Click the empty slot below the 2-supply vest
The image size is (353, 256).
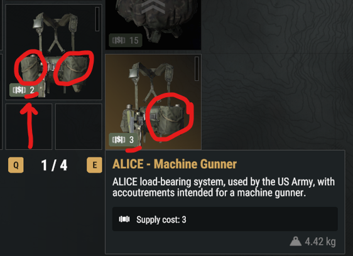29,127
